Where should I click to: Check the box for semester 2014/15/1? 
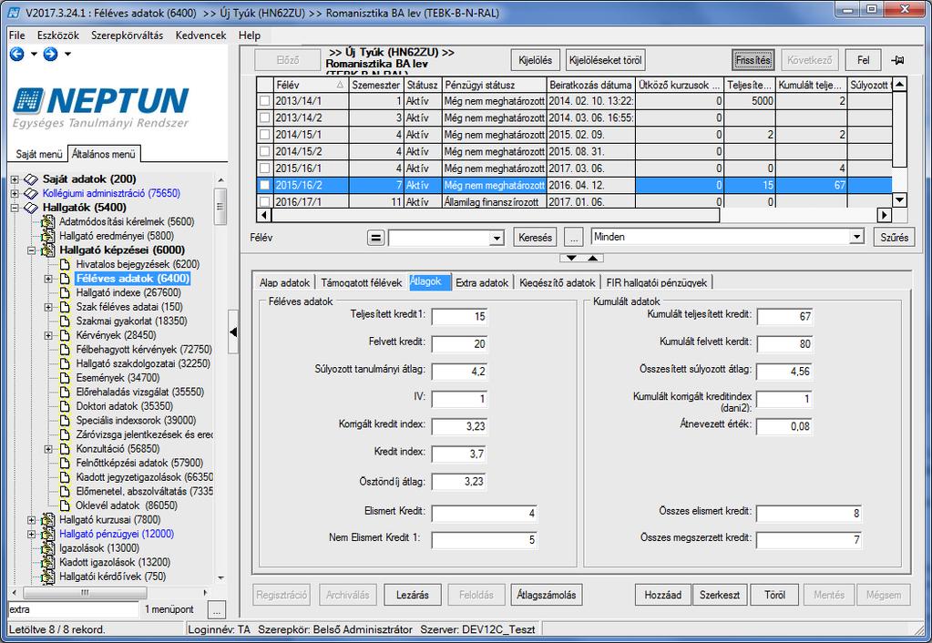[x=264, y=135]
